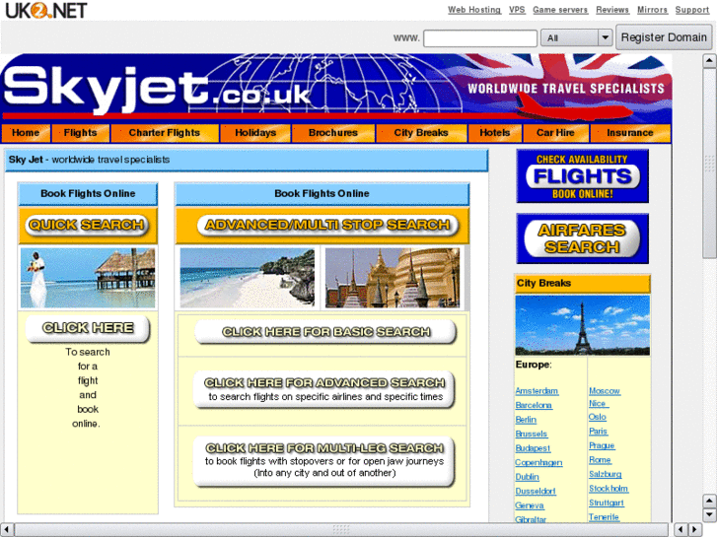Viewport: 717px width, 537px height.
Task: Open the VPS link
Action: pos(517,10)
